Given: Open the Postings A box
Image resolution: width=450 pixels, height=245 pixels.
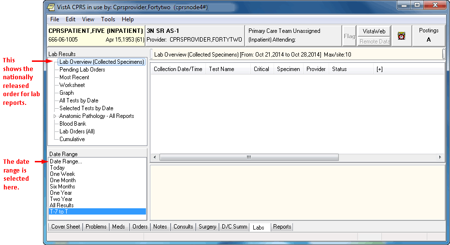Looking at the screenshot, I should click(428, 35).
